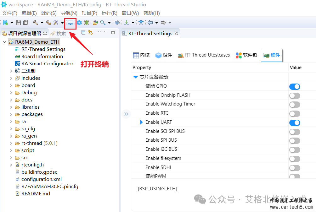Click the open folder resource icon in the toolbar

pyautogui.click(x=95, y=23)
